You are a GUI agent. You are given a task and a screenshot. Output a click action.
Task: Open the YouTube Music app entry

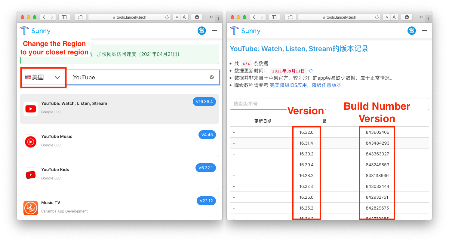(119, 142)
